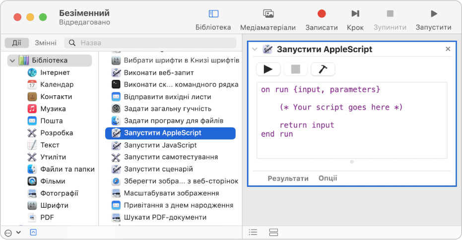Select the Запустити JavaScript action
The height and width of the screenshot is (240, 462).
tap(160, 145)
